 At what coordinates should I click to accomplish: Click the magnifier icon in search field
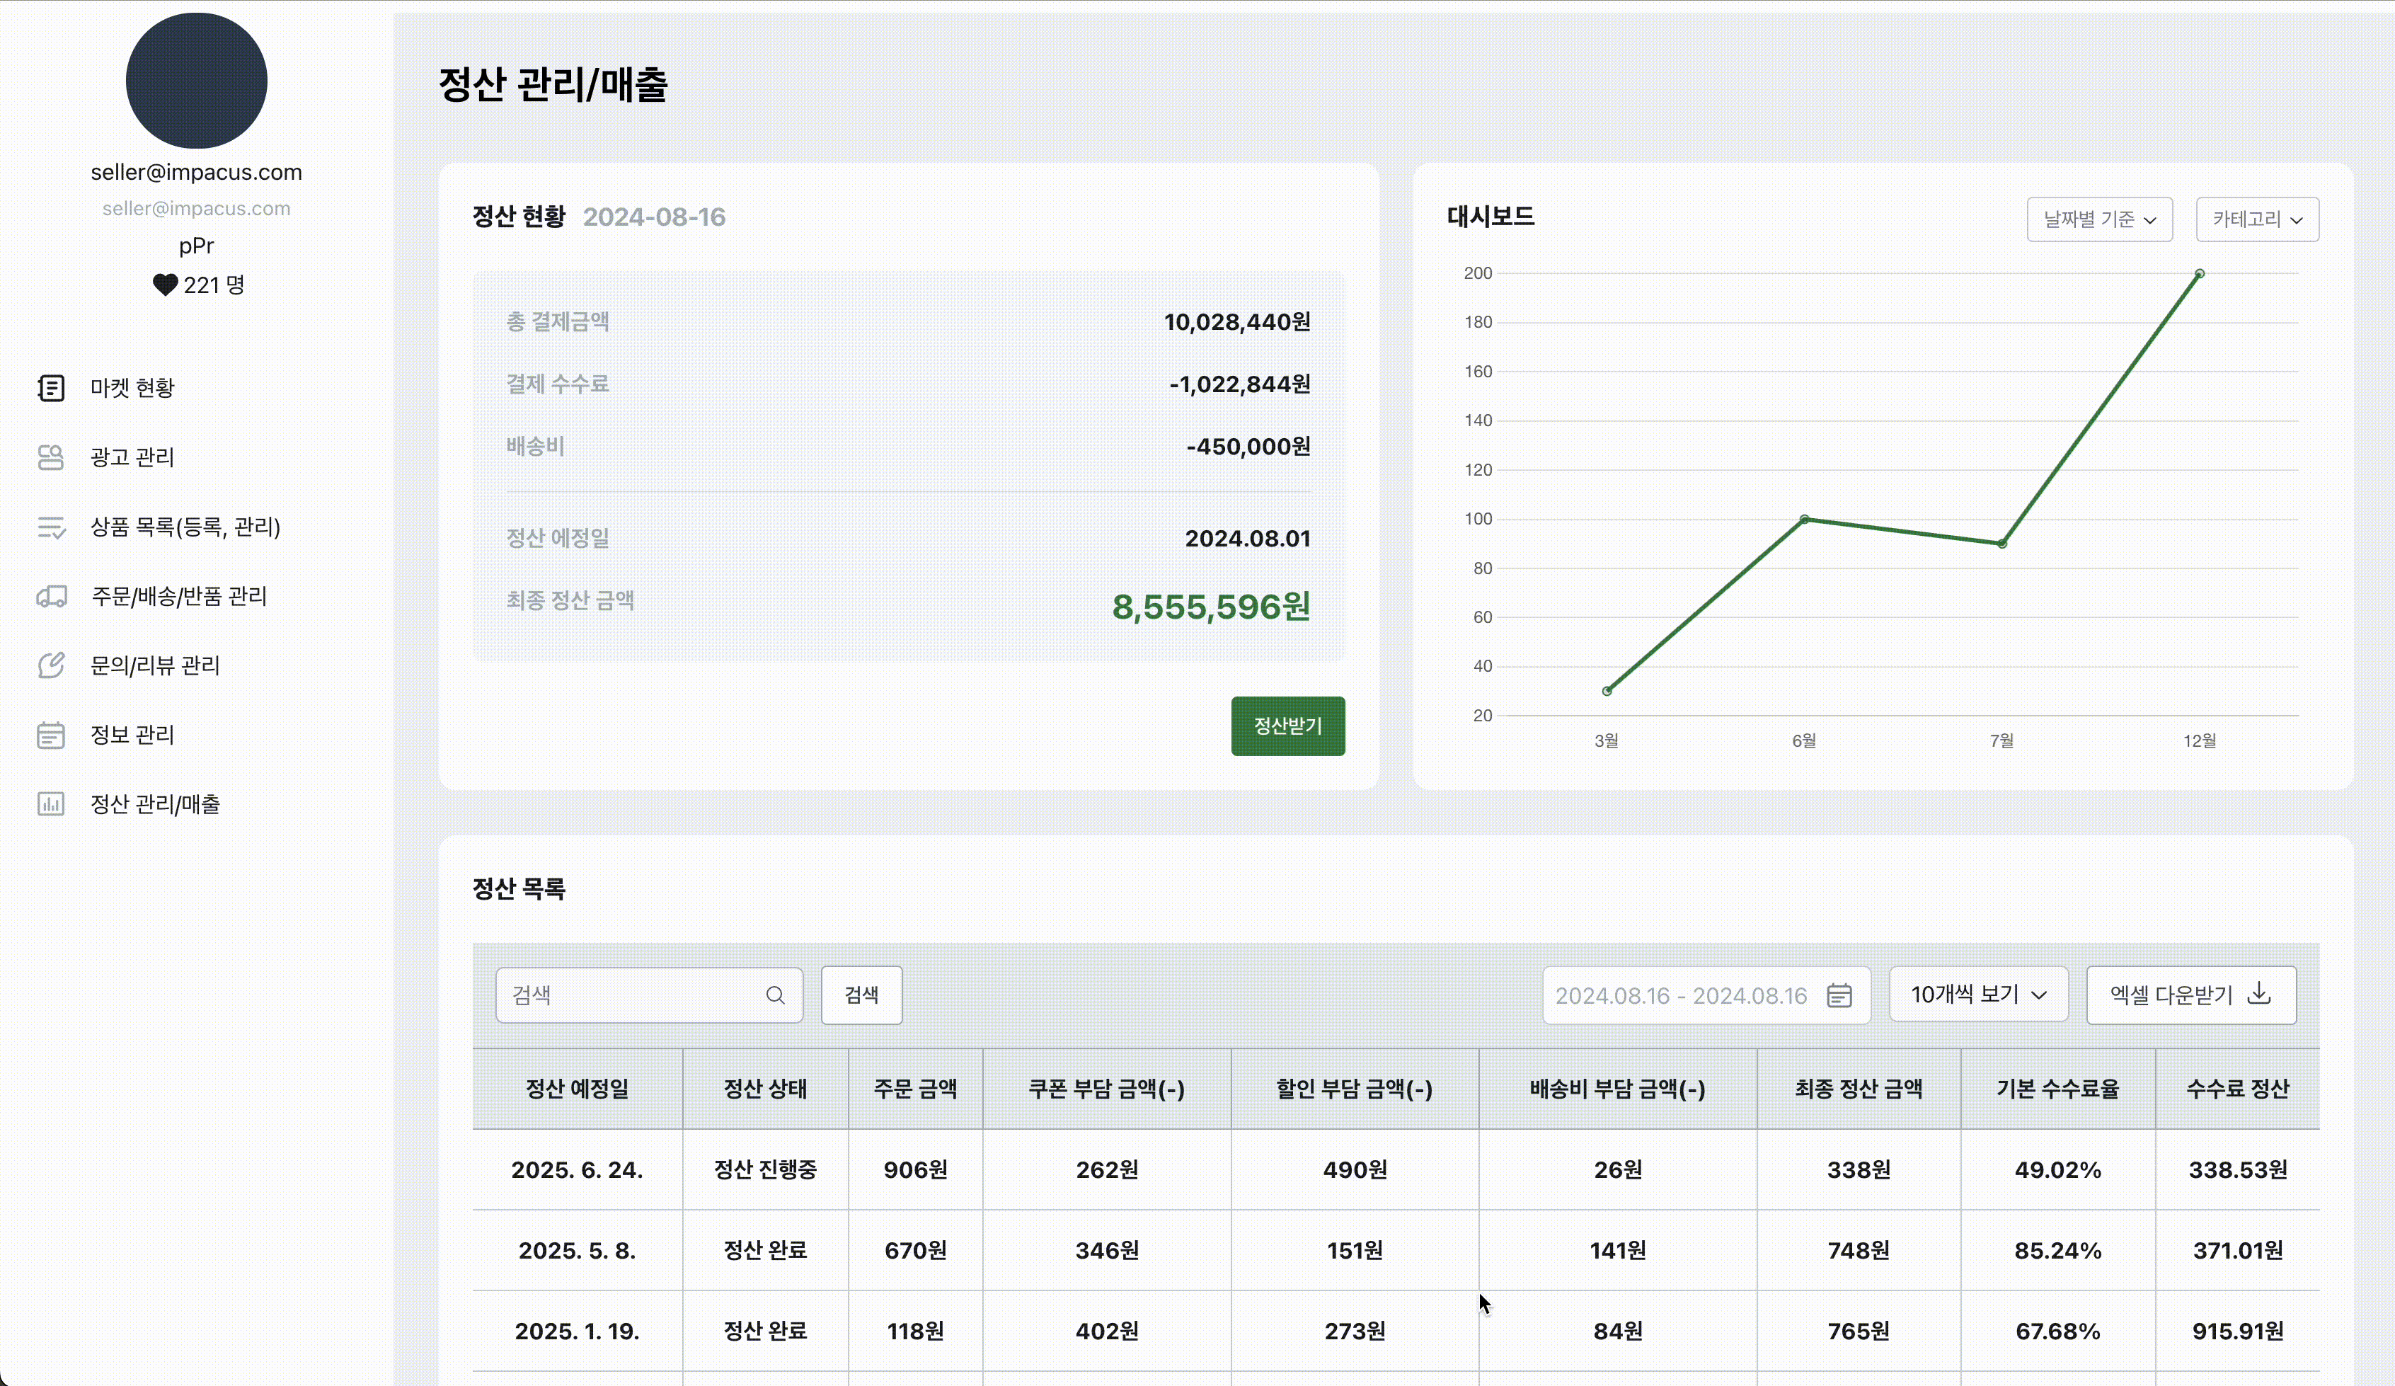coord(774,995)
